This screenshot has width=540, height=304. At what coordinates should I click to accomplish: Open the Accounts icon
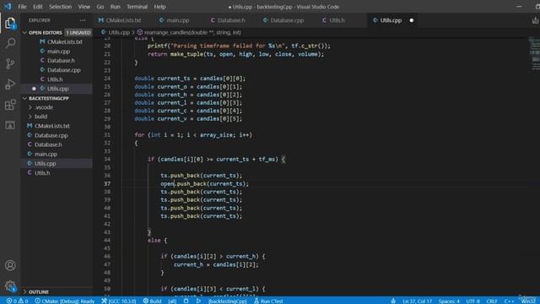[x=10, y=265]
